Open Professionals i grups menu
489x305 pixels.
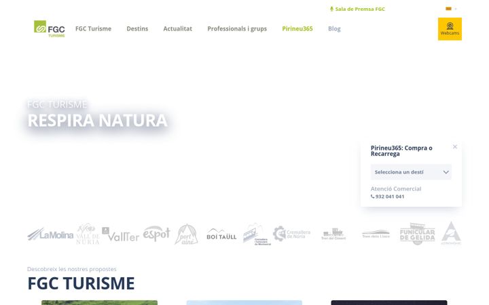[x=237, y=28]
